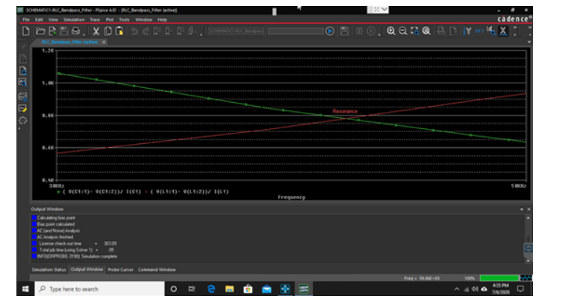Close the Output Window panel

pos(528,210)
